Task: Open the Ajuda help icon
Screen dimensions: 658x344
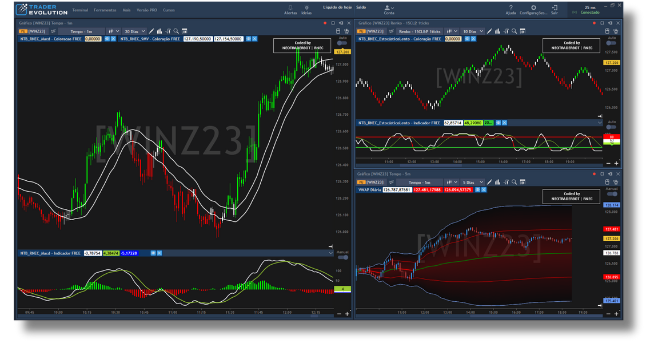Action: click(x=511, y=8)
